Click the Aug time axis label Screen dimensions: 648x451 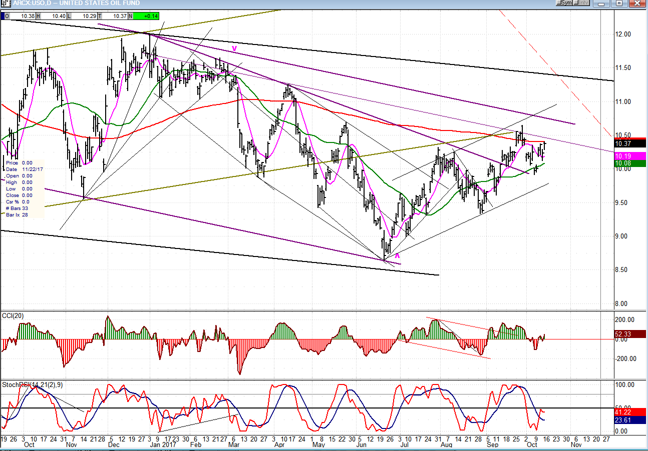coord(446,444)
